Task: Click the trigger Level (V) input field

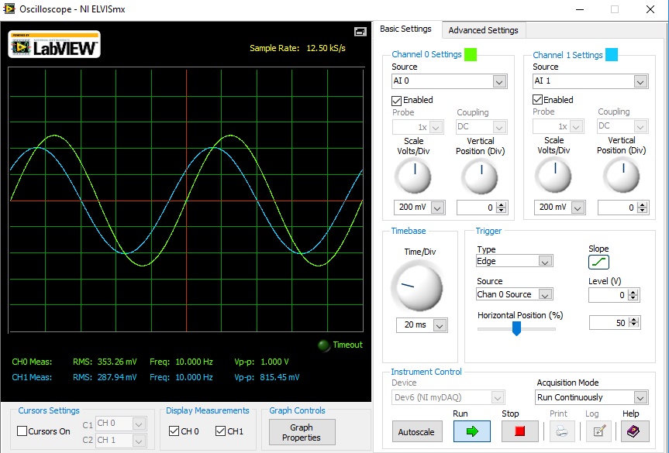Action: click(607, 295)
